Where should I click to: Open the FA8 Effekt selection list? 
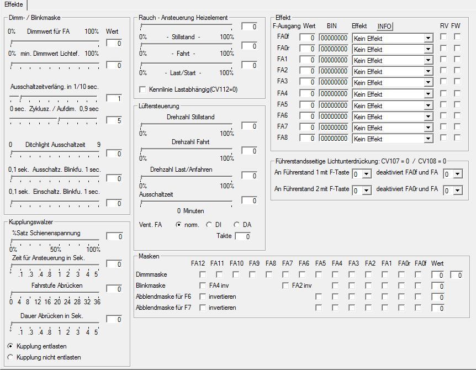tap(428, 139)
